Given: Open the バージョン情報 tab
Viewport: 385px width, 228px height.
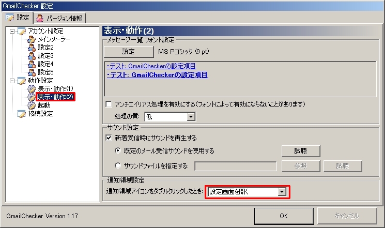Looking at the screenshot, I should pos(59,18).
